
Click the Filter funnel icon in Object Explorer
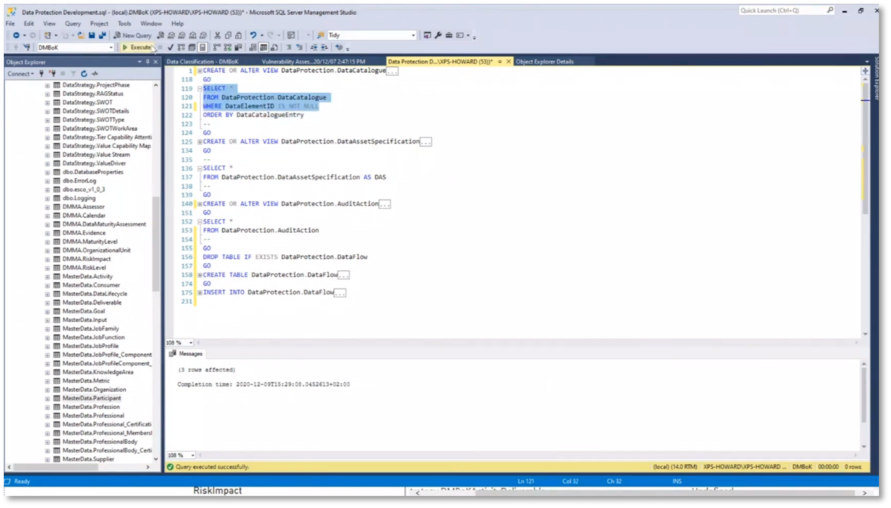point(74,74)
